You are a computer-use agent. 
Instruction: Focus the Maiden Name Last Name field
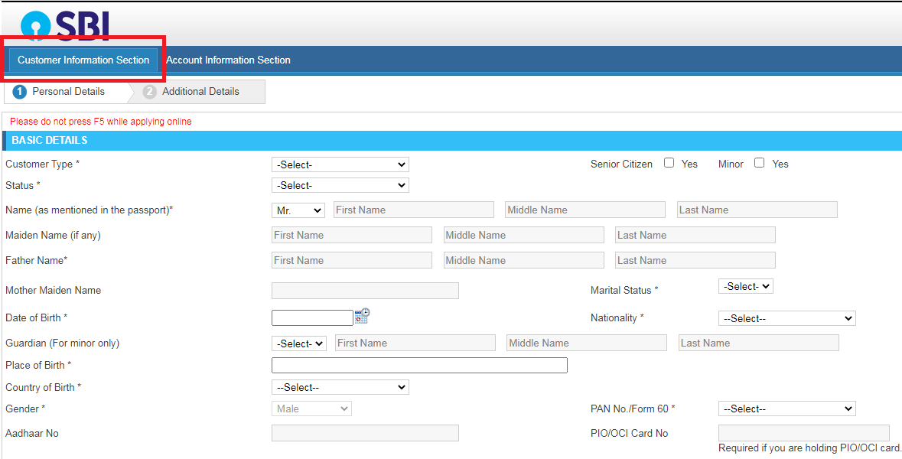[x=695, y=235]
